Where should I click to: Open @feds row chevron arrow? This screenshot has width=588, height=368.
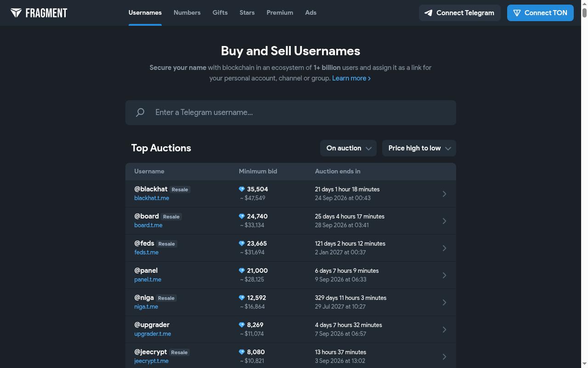pyautogui.click(x=444, y=248)
